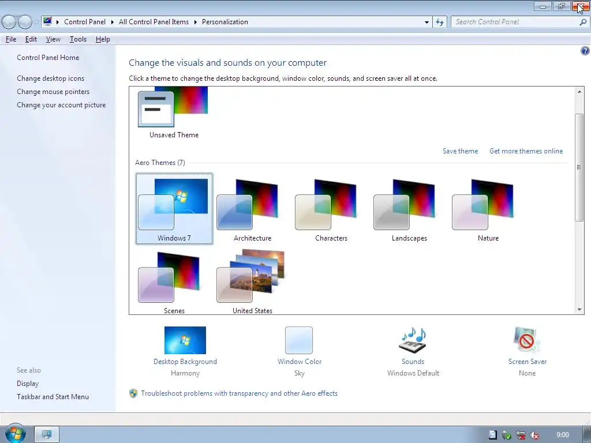Click the Back navigation button
The width and height of the screenshot is (591, 443).
[9, 22]
